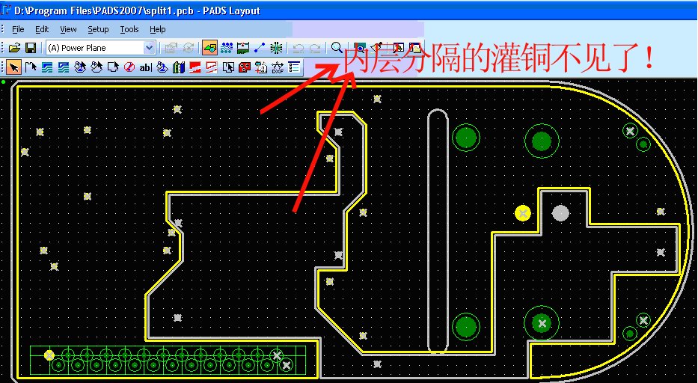The image size is (698, 383).
Task: Open drafting Options list icon
Action: (294, 67)
